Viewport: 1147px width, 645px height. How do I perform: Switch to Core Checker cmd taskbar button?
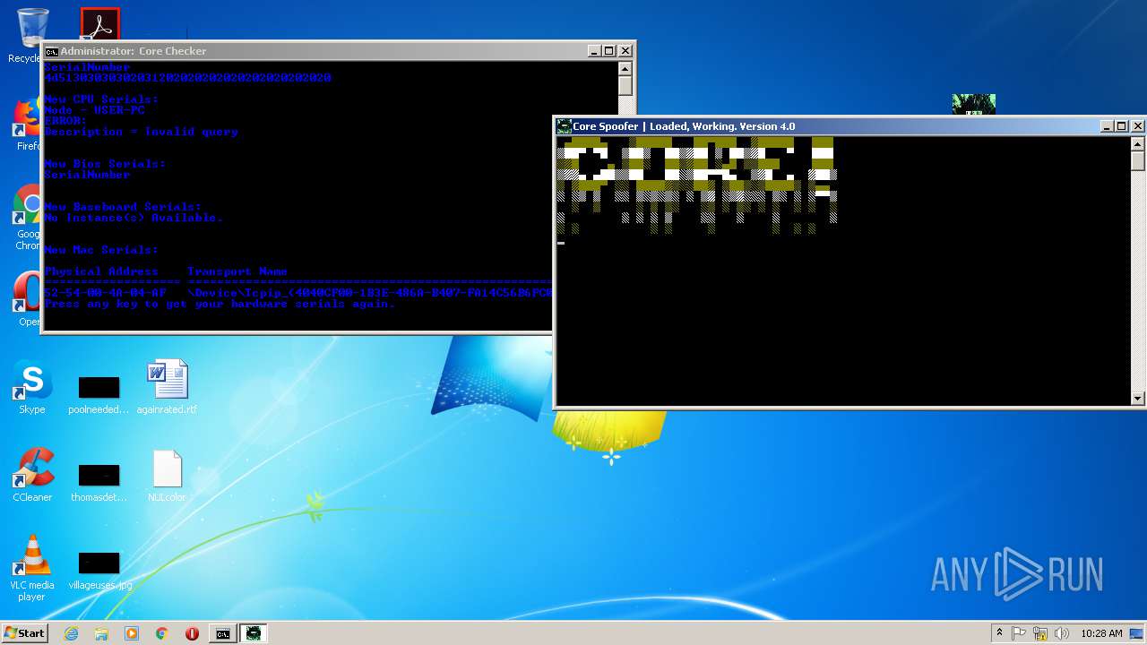[x=222, y=633]
